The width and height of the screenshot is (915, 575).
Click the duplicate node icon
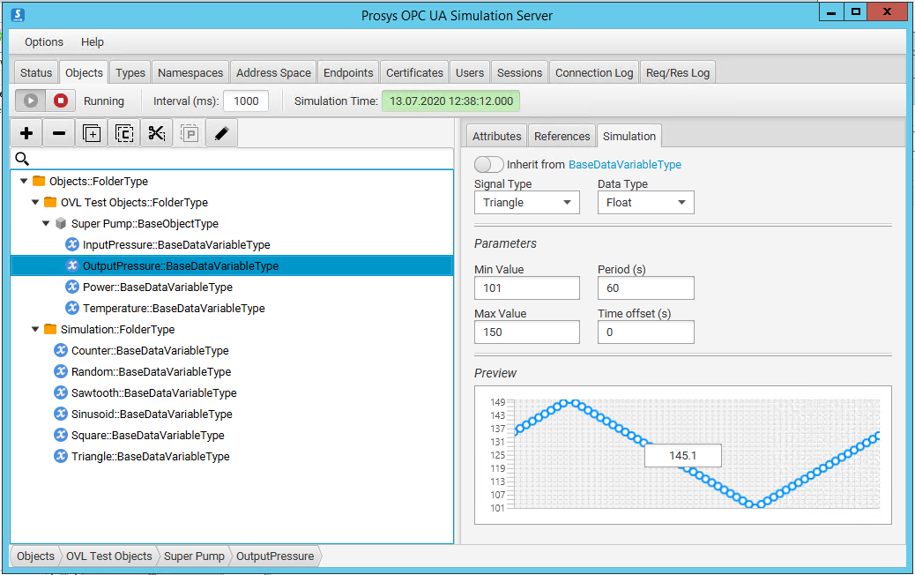(x=92, y=134)
